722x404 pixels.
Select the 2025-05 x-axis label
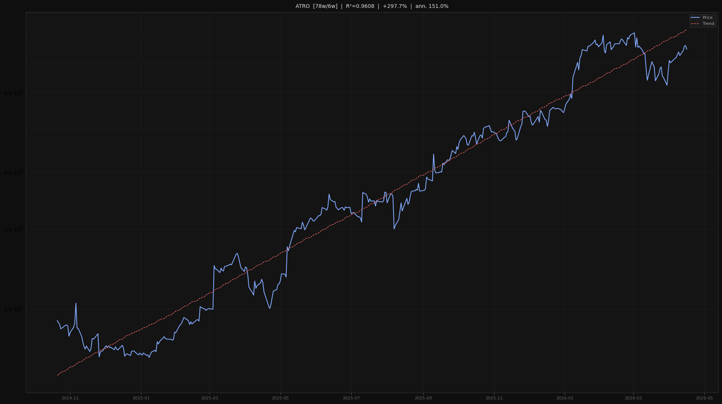pyautogui.click(x=280, y=398)
